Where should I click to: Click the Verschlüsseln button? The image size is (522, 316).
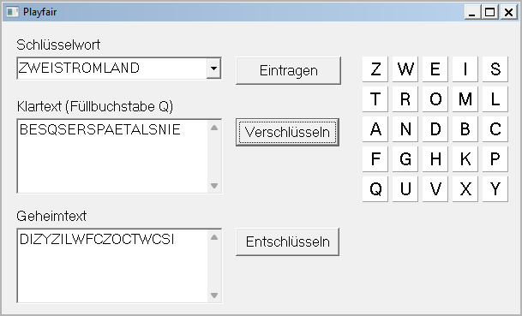tap(288, 132)
